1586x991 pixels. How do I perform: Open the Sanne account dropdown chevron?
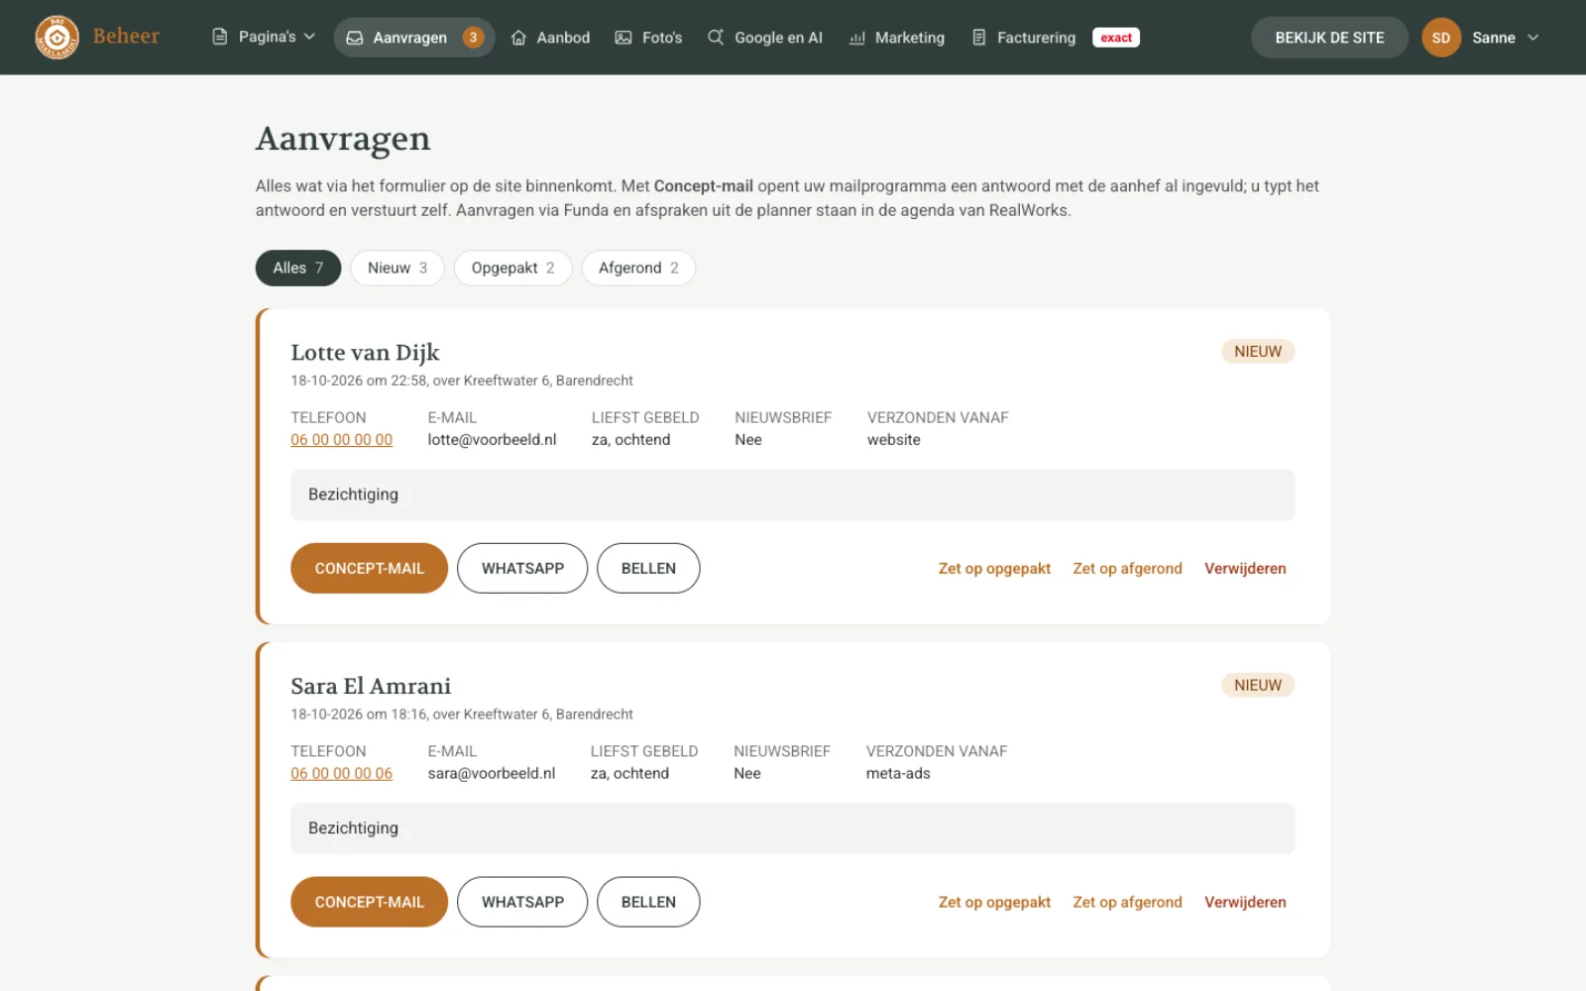[x=1533, y=38]
